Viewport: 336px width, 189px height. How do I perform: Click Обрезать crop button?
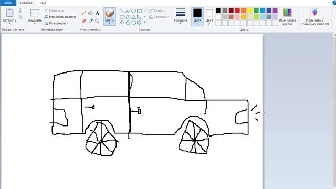pyautogui.click(x=54, y=10)
